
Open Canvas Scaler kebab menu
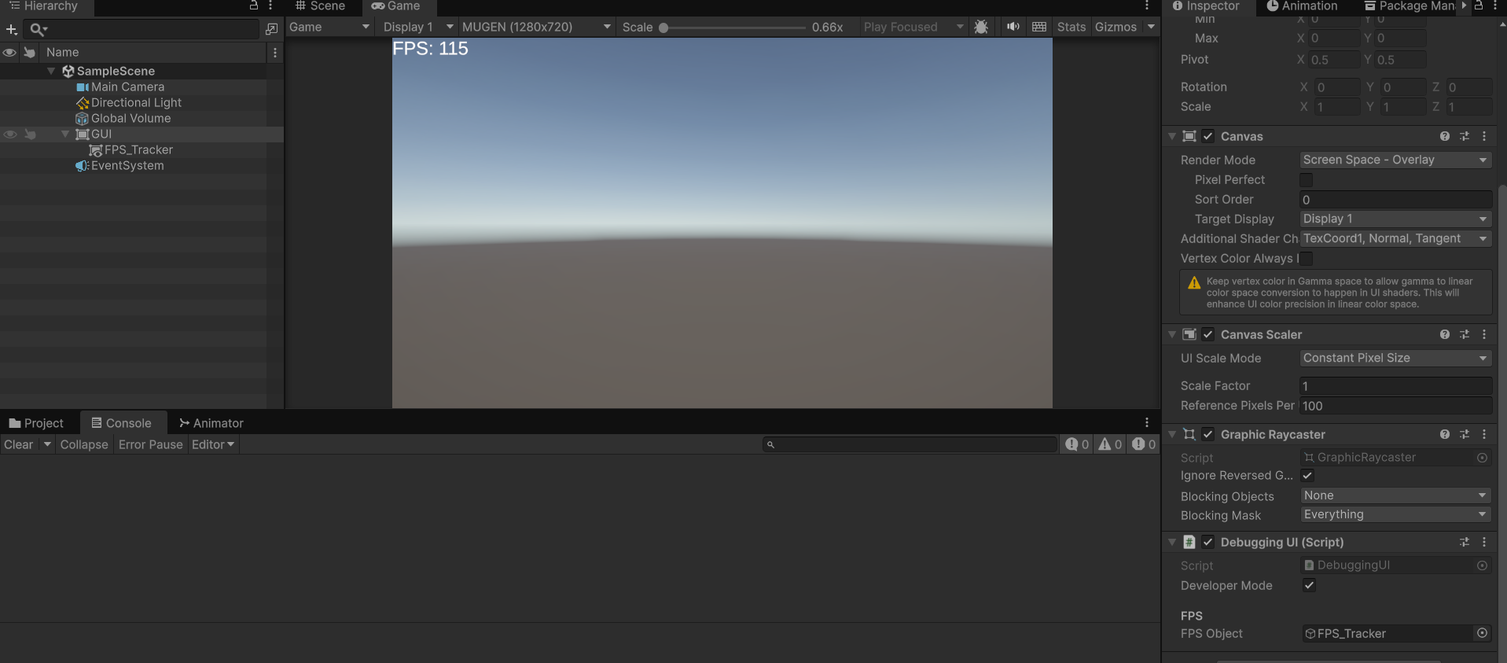pyautogui.click(x=1484, y=334)
